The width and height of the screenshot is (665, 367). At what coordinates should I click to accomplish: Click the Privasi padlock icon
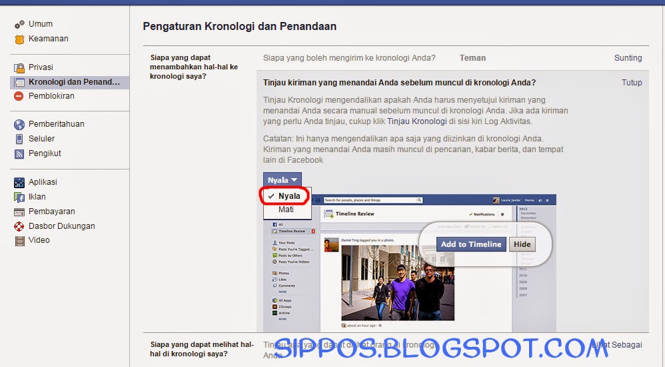[19, 67]
